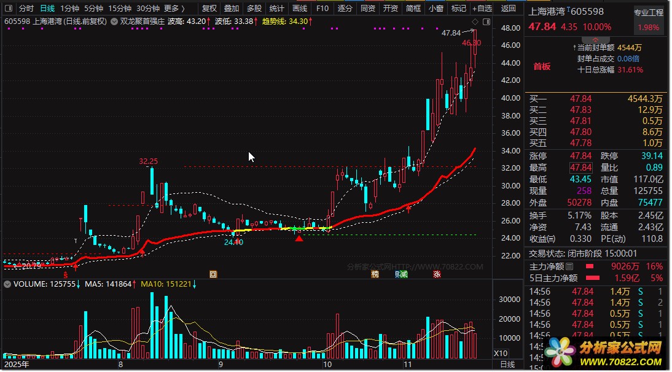Click the 32.25 high price label
Viewport: 672px width, 372px height.
(x=148, y=161)
